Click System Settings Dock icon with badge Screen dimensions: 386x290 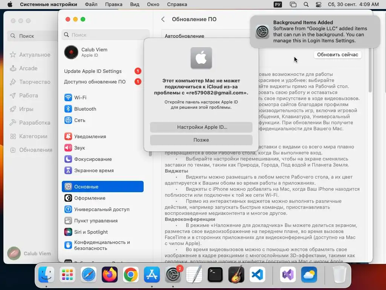(173, 275)
